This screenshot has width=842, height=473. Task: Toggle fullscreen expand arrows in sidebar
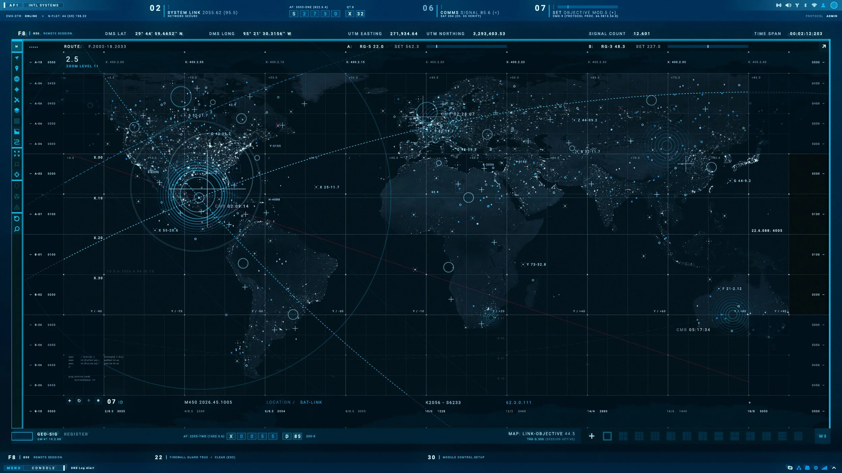coord(17,153)
